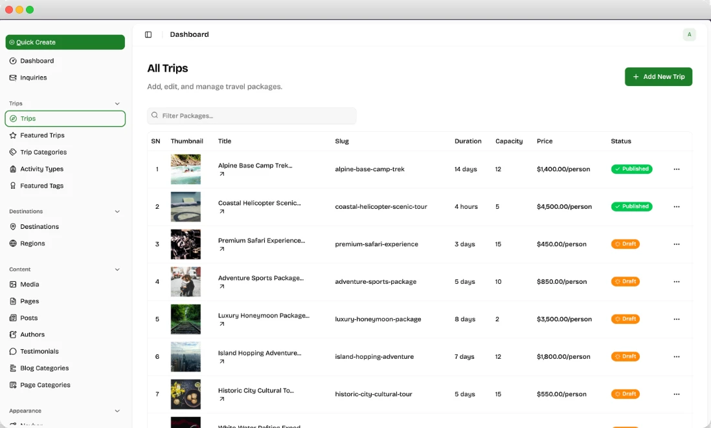Click Luxury Honeymoon Package thumbnail

[x=185, y=319]
